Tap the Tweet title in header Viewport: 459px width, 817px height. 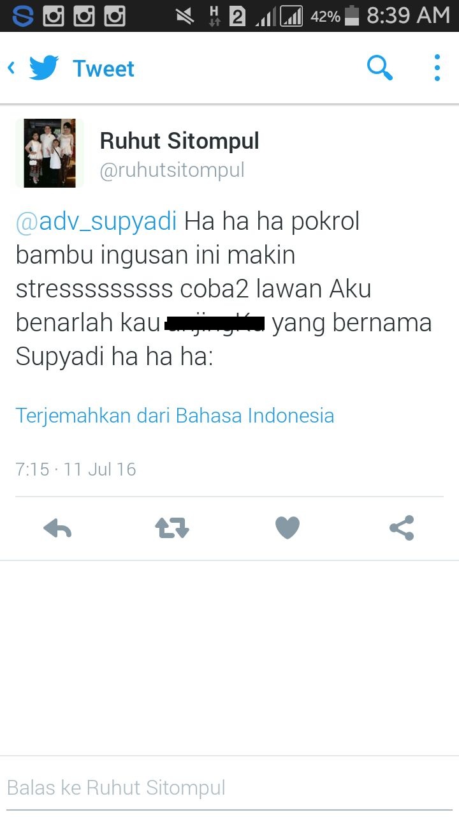click(103, 68)
